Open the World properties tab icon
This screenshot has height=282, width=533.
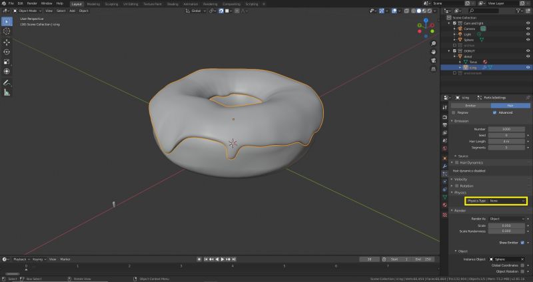coord(444,148)
